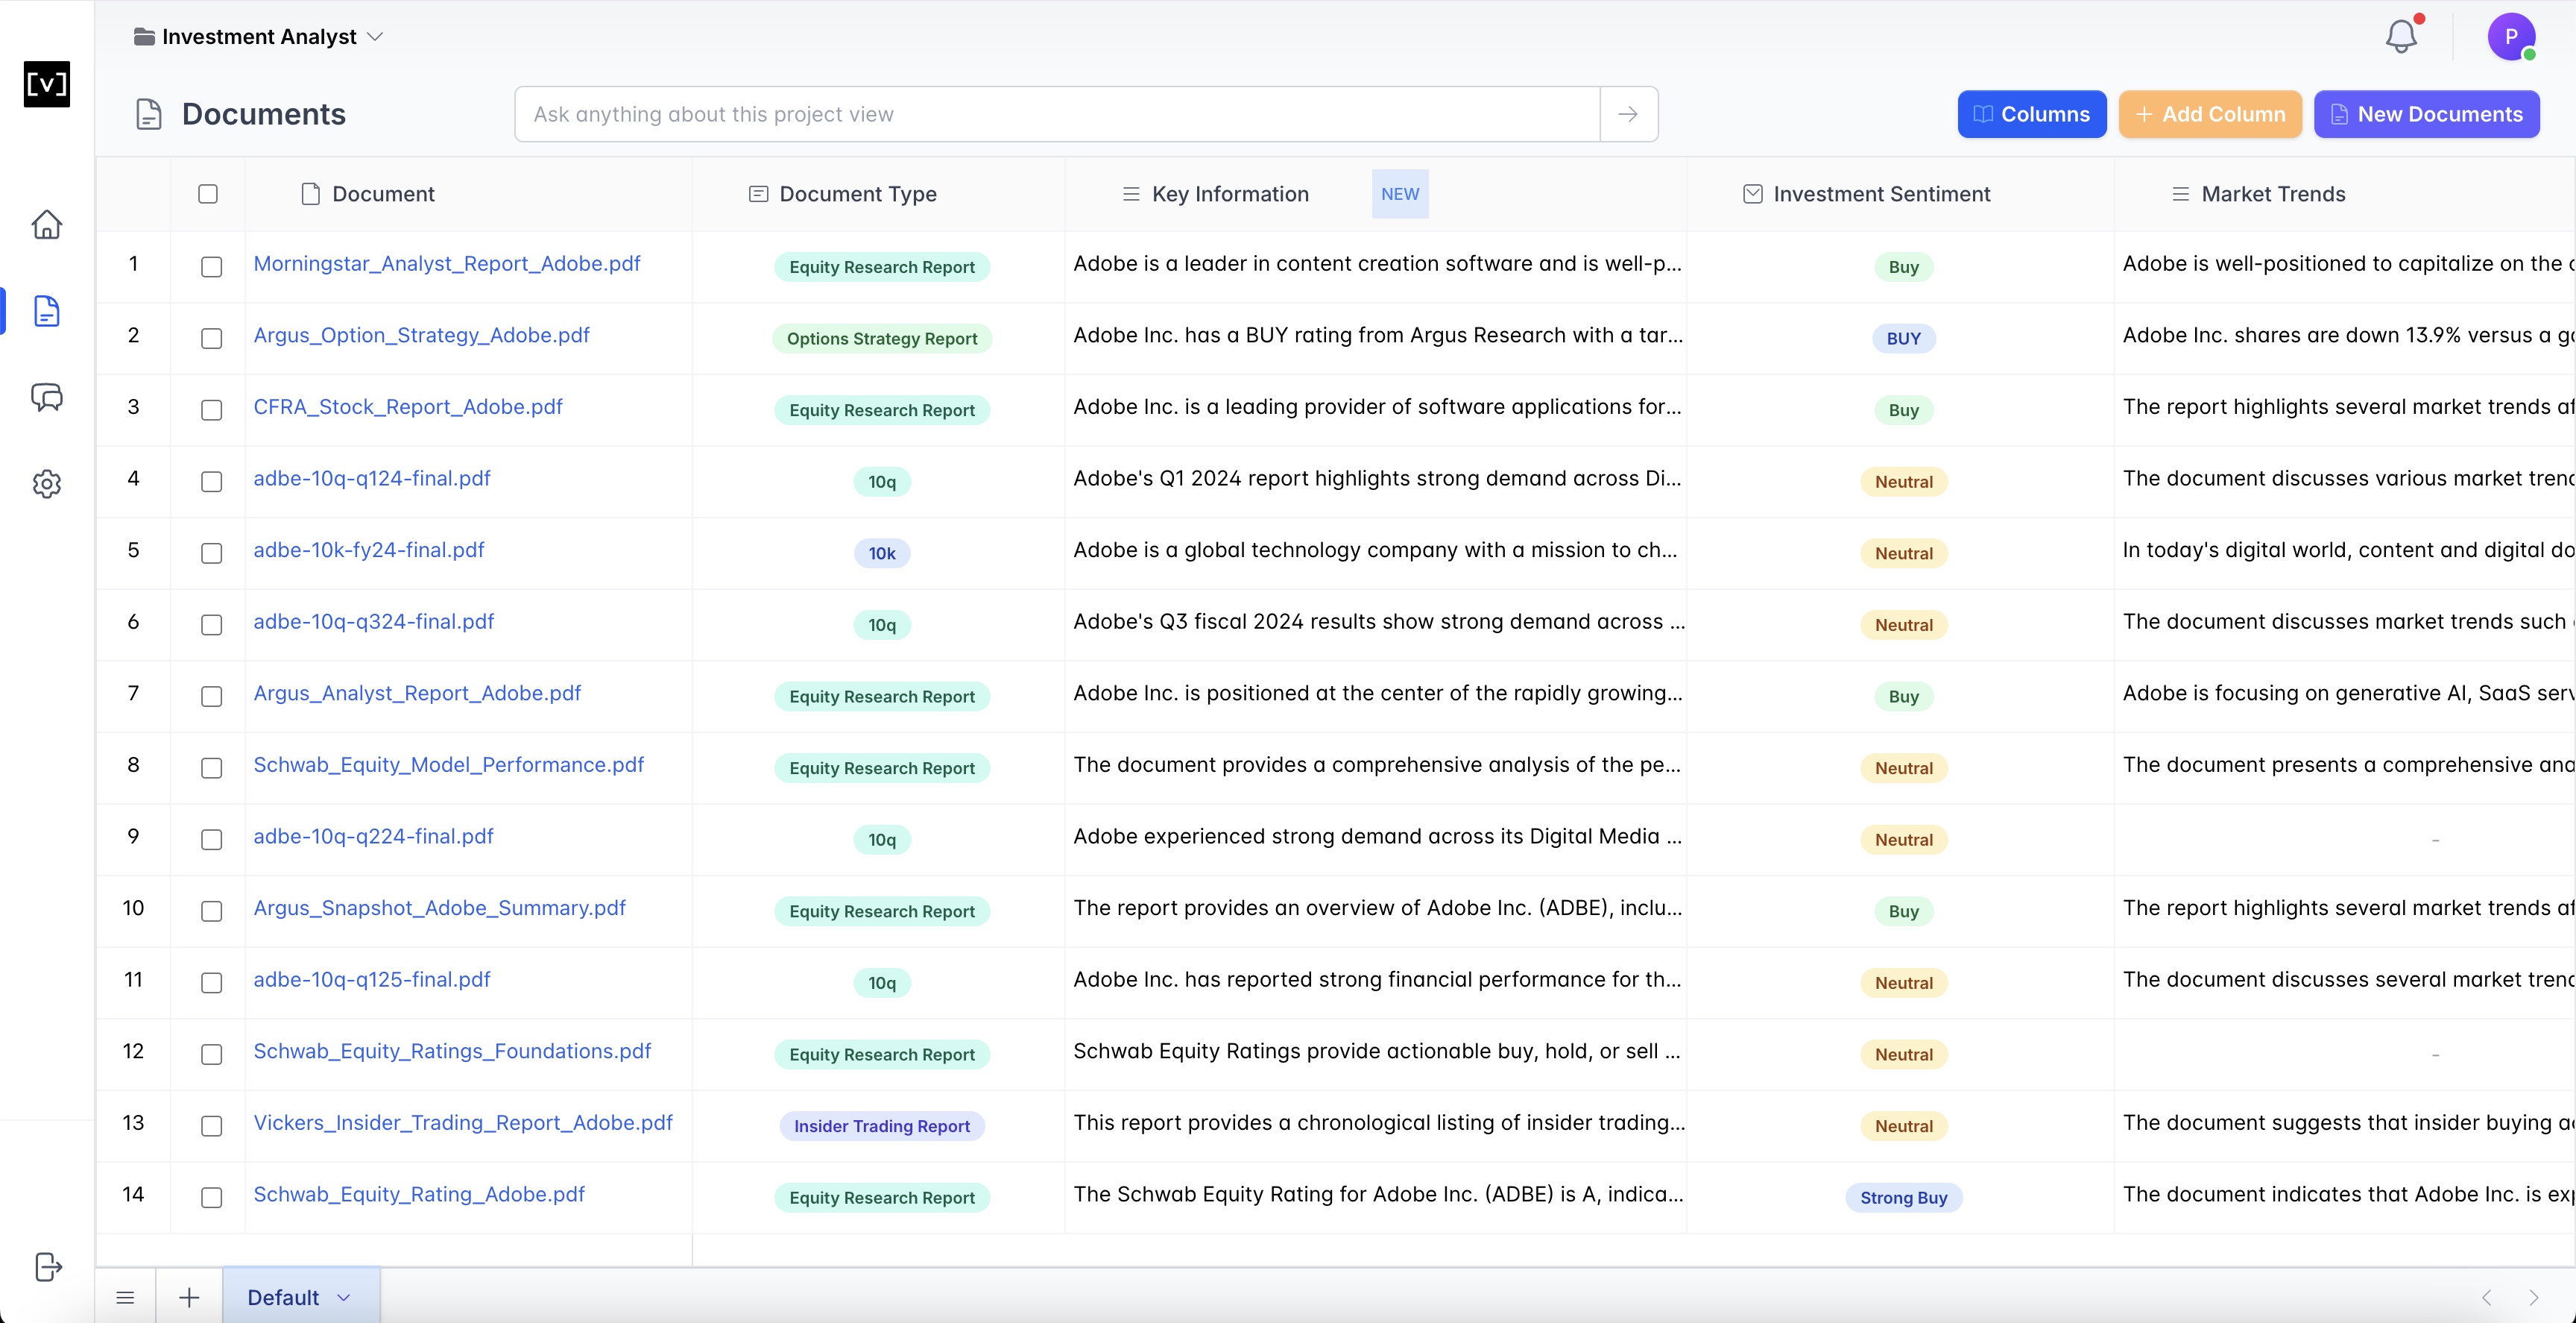Click the 10k document type tag
The height and width of the screenshot is (1323, 2576).
[881, 553]
